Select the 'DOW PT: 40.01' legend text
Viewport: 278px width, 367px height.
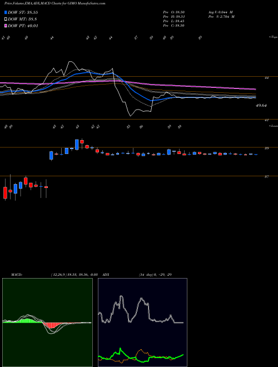(x=23, y=26)
